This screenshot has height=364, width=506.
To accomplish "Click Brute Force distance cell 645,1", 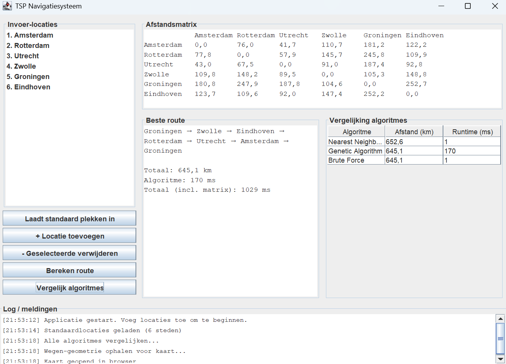I will (x=414, y=160).
